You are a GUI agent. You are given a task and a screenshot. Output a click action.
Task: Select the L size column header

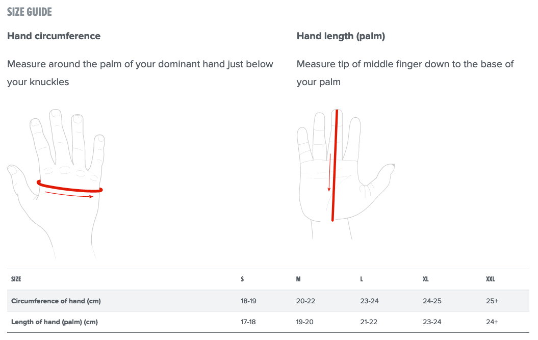click(362, 279)
